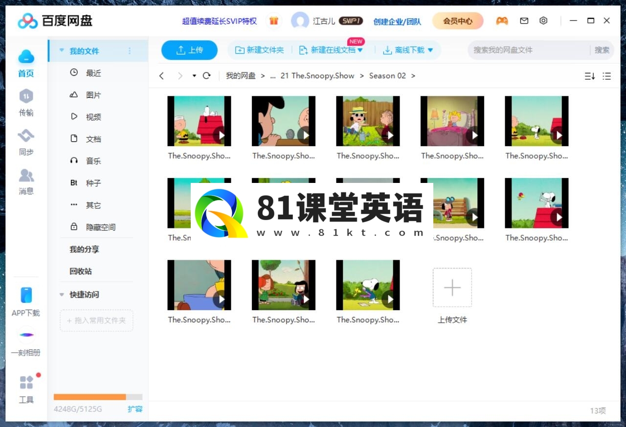The height and width of the screenshot is (427, 626).
Task: Expand the 新建在线文档 dropdown
Action: pyautogui.click(x=360, y=50)
